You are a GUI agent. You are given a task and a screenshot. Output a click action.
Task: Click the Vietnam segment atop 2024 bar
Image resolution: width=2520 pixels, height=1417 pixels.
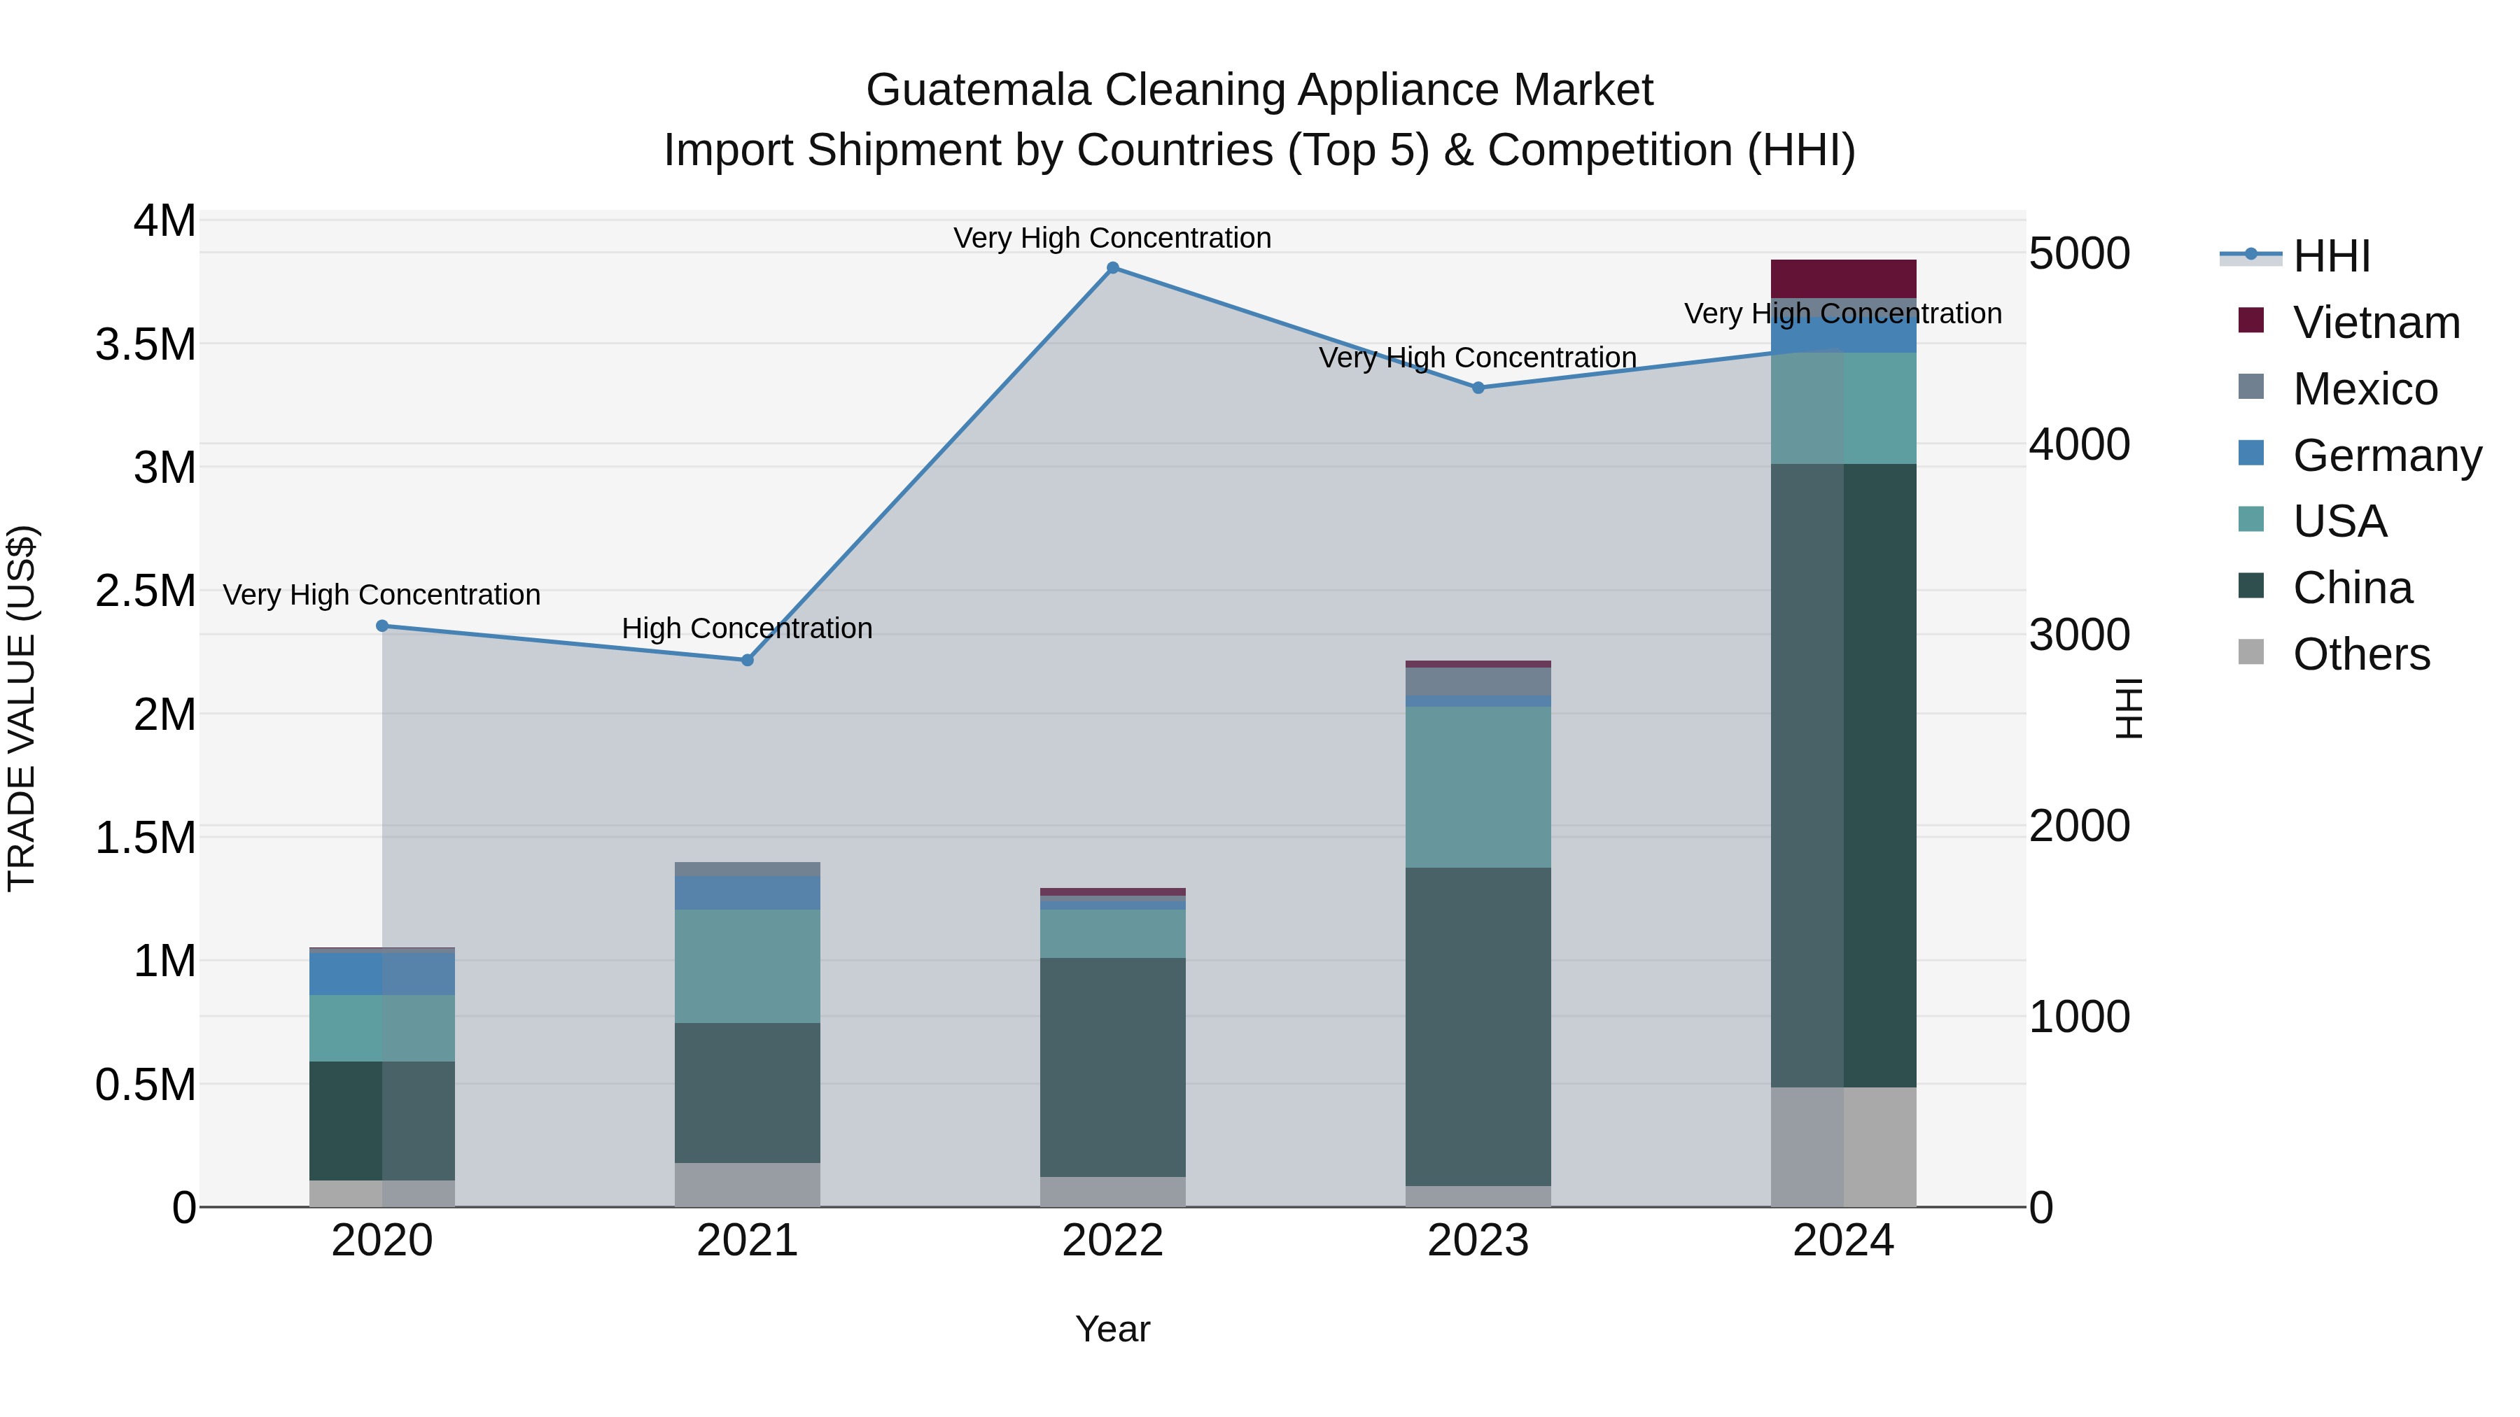1843,279
